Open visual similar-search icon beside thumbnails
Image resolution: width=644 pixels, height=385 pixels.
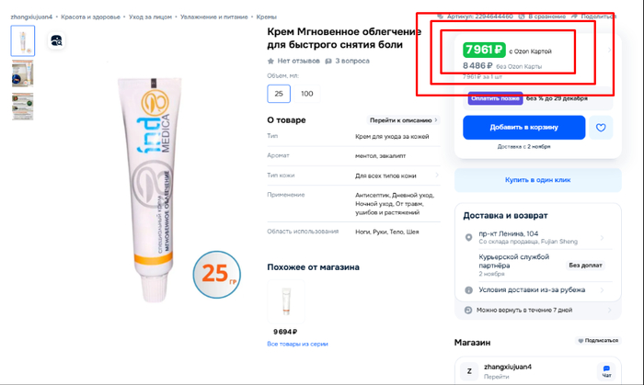56,40
